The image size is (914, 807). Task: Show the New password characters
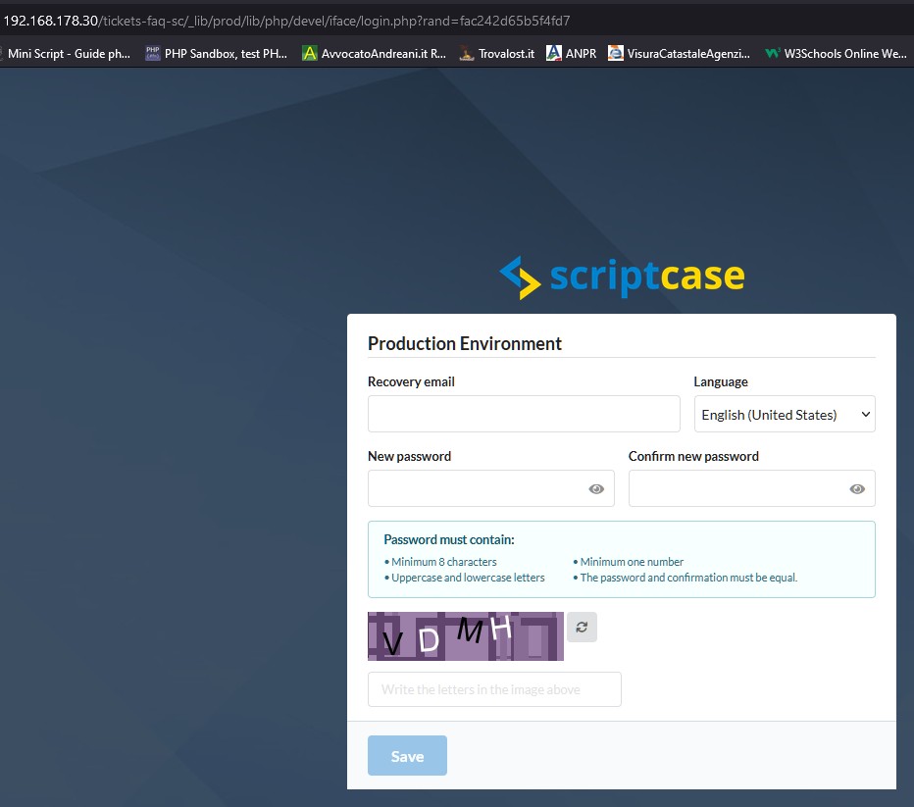point(596,489)
